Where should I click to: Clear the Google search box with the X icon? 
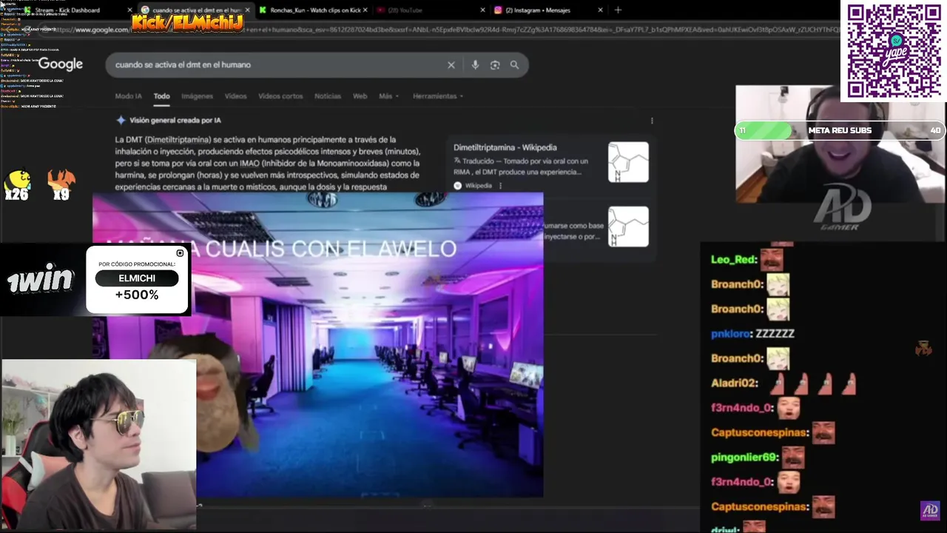(x=451, y=65)
